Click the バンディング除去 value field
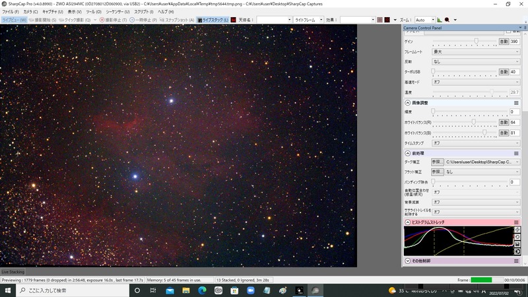528x297 pixels. click(514, 182)
